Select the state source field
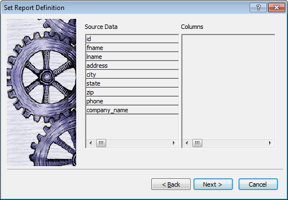This screenshot has height=200, width=288. (132, 83)
